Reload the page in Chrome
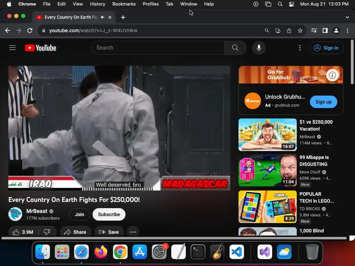 click(30, 30)
